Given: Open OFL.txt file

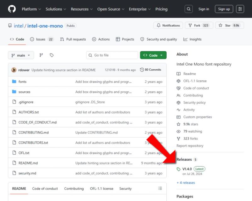Looking at the screenshot, I should pyautogui.click(x=24, y=153).
